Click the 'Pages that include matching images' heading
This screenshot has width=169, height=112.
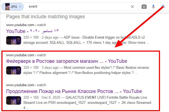pyautogui.click(x=45, y=17)
